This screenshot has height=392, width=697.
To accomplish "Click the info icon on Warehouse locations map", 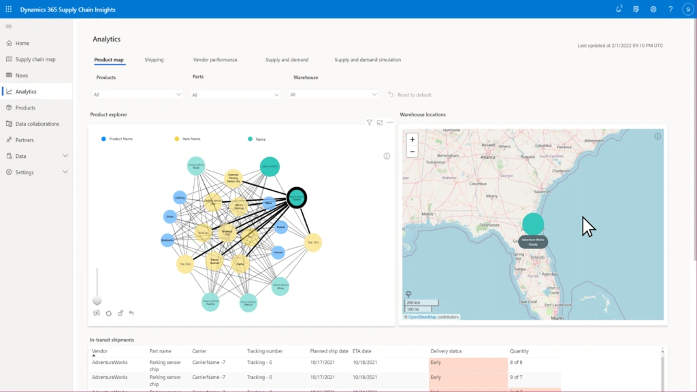I will point(656,135).
